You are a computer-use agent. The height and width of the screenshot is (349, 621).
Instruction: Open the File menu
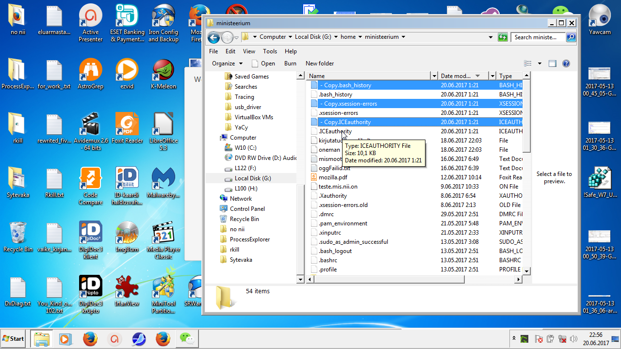[x=213, y=51]
